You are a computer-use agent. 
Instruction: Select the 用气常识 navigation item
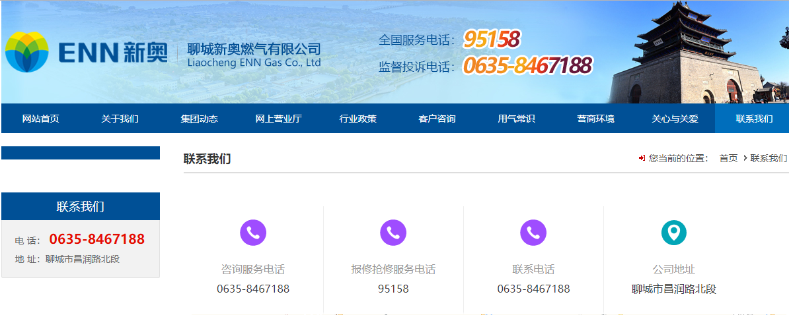coord(516,119)
